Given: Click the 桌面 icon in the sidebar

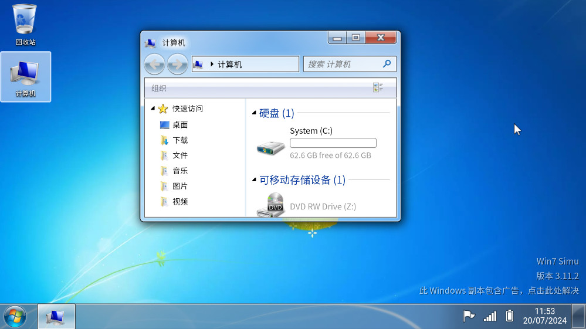Looking at the screenshot, I should (x=164, y=125).
